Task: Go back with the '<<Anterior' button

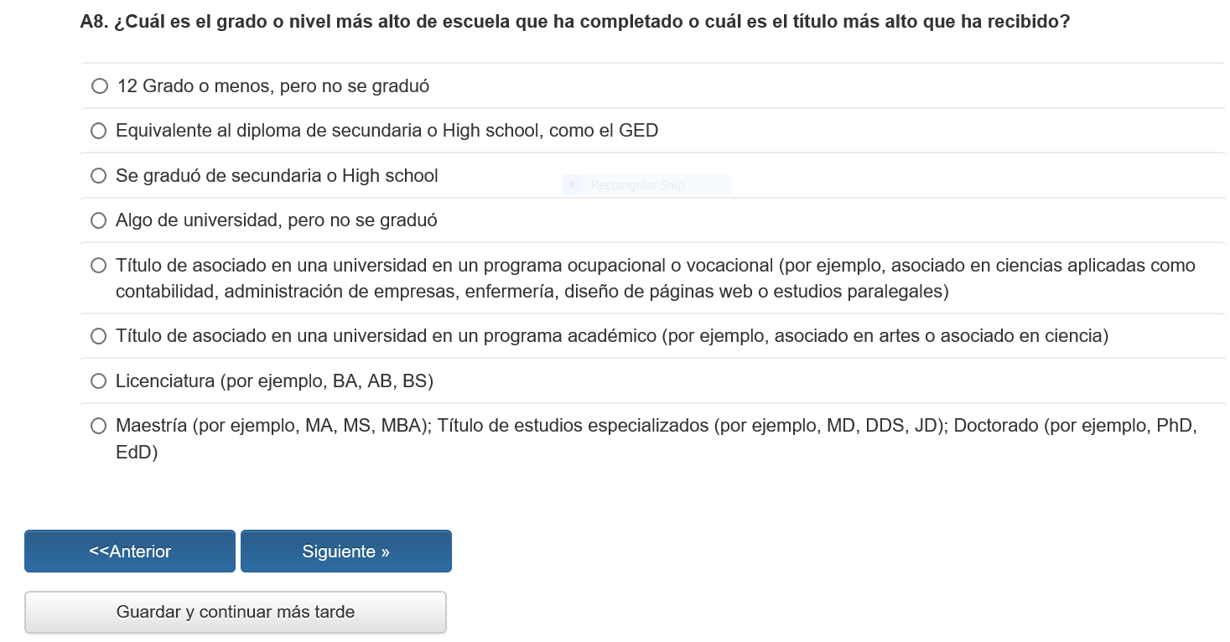Action: [x=130, y=551]
